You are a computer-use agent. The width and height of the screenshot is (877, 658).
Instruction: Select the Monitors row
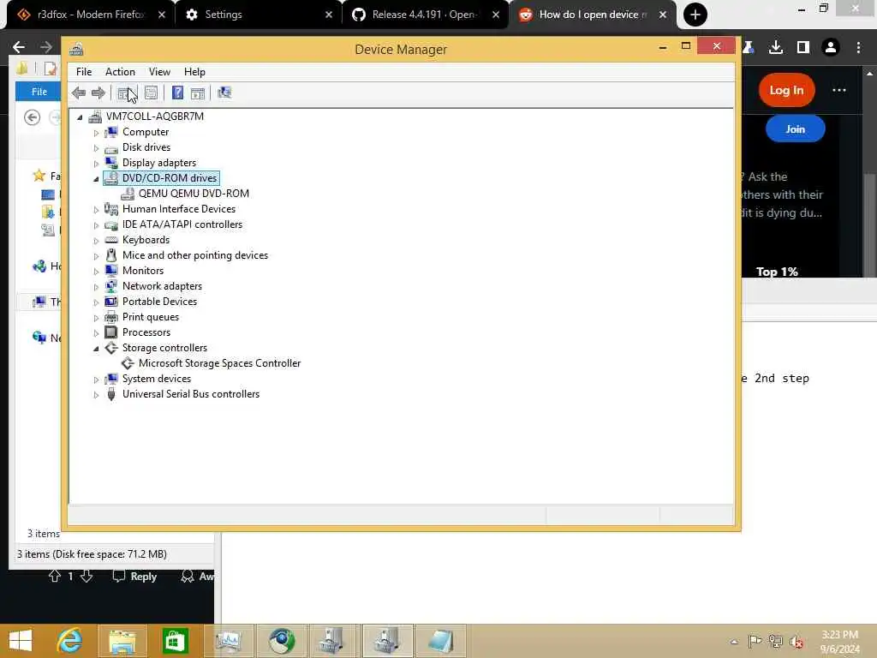point(143,271)
